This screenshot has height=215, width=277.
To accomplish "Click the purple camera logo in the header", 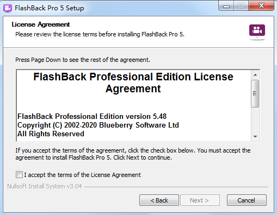I will coord(257,32).
